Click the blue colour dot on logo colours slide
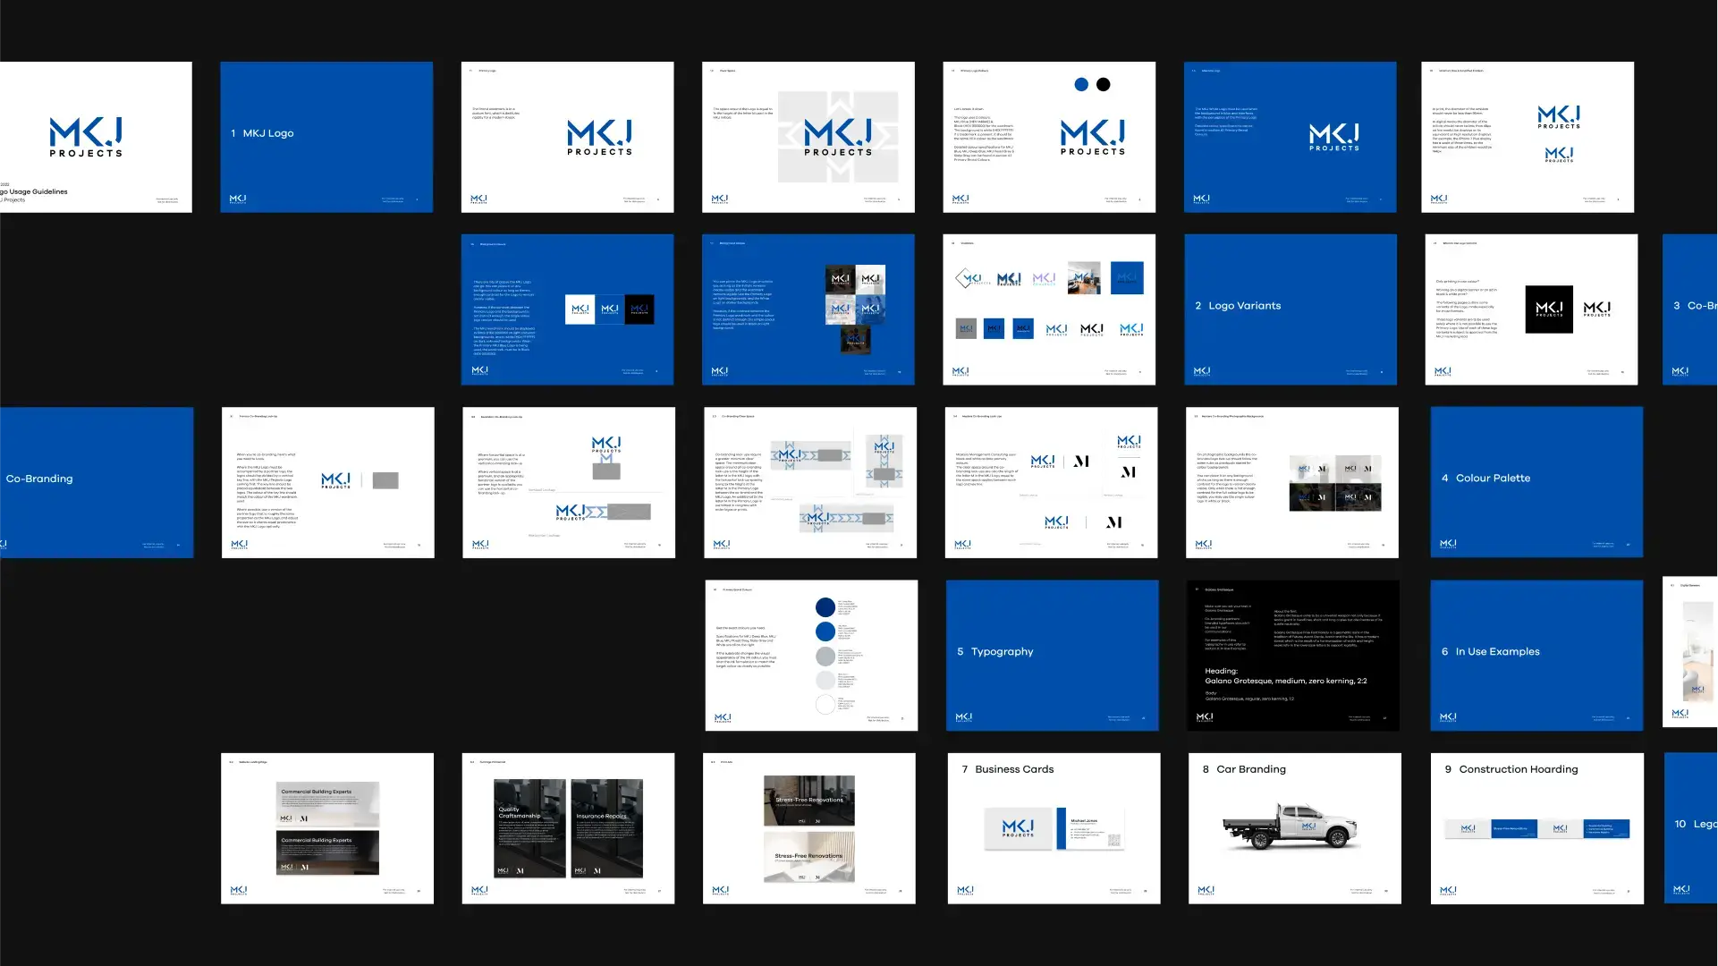The width and height of the screenshot is (1718, 966). [x=1080, y=84]
